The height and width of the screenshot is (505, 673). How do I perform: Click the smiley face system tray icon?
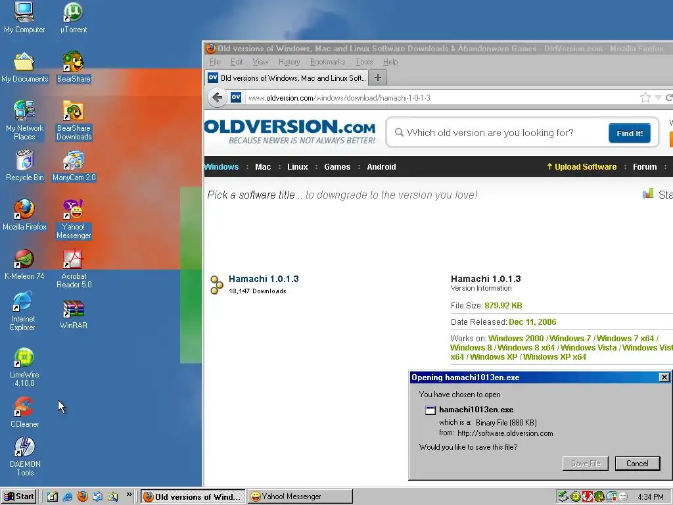623,497
